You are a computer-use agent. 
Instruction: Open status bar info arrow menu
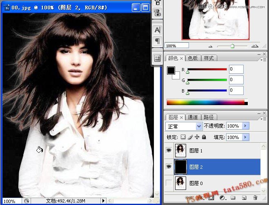pyautogui.click(x=103, y=201)
